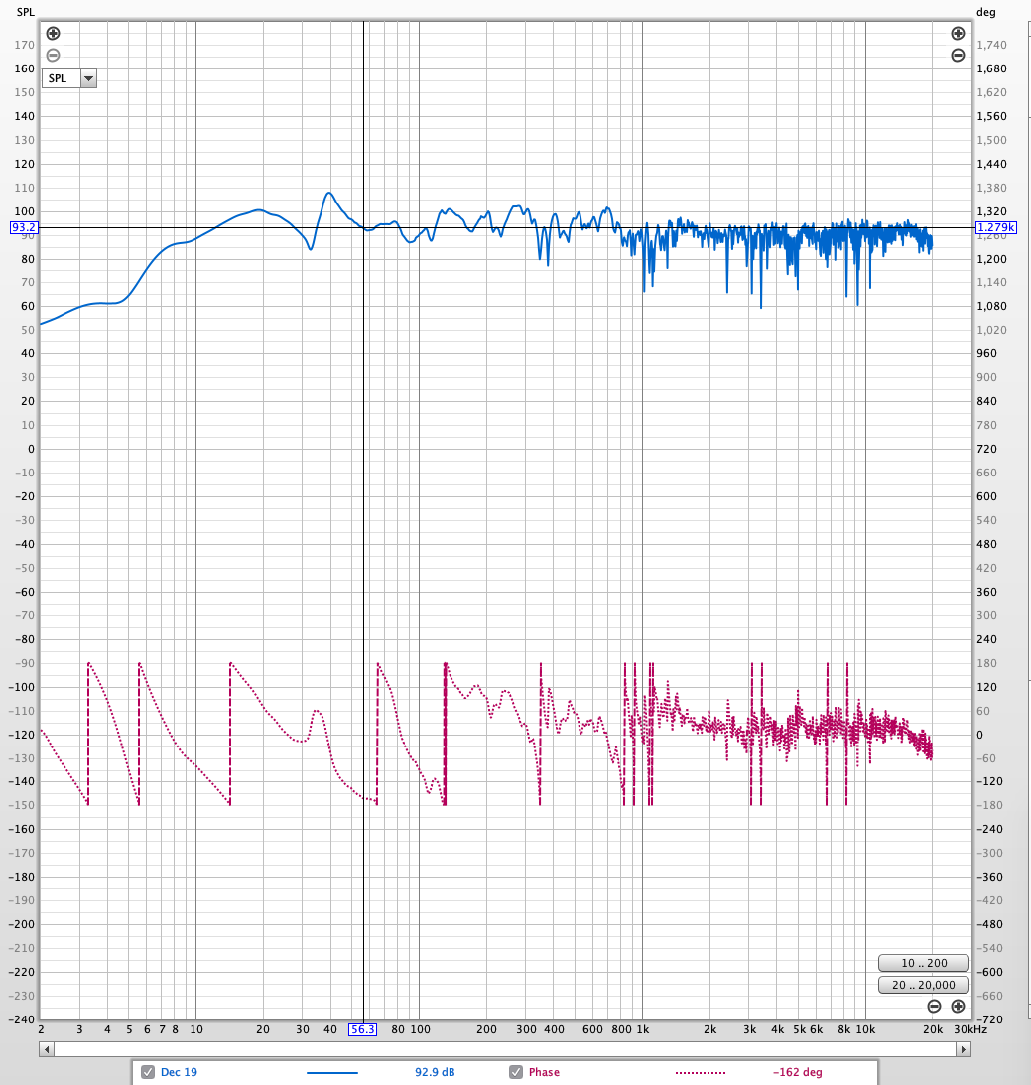The image size is (1031, 1085).
Task: Zoom out on the right phase axis
Action: coord(958,56)
